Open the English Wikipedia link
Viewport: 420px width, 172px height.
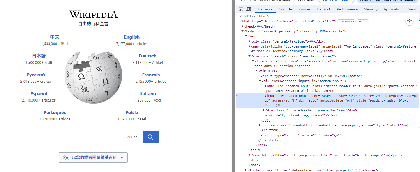tap(132, 37)
